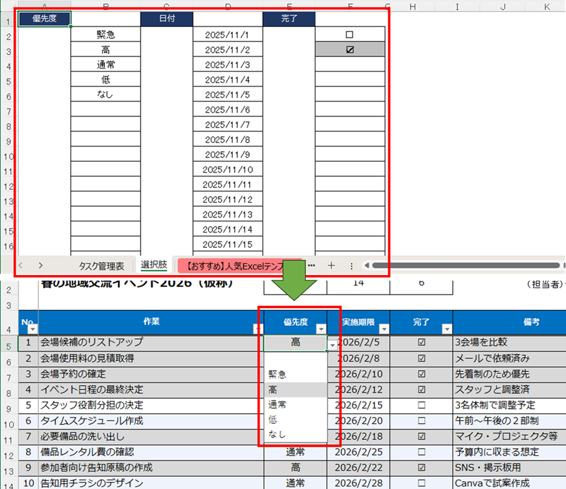Select the cell containing 2025/11/10
This screenshot has height=489, width=566.
point(228,170)
